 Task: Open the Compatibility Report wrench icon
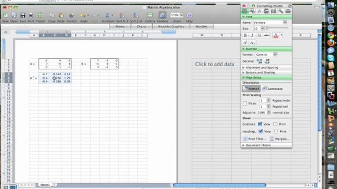(x=281, y=11)
